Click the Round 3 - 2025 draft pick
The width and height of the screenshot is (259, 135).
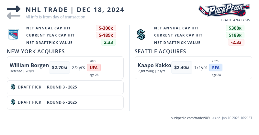[62, 87]
